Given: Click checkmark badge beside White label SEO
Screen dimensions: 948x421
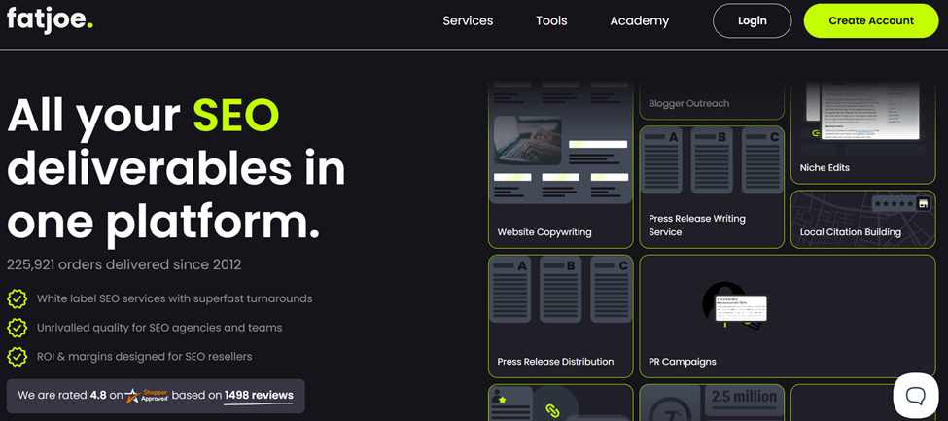Looking at the screenshot, I should click(17, 298).
